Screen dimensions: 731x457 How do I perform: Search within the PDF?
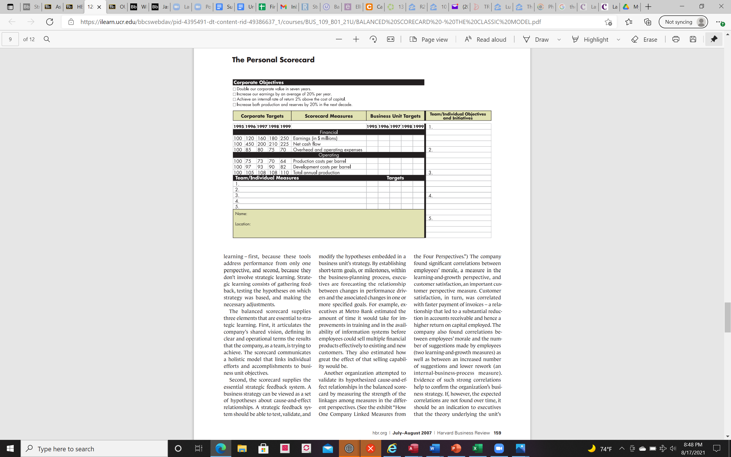click(47, 39)
